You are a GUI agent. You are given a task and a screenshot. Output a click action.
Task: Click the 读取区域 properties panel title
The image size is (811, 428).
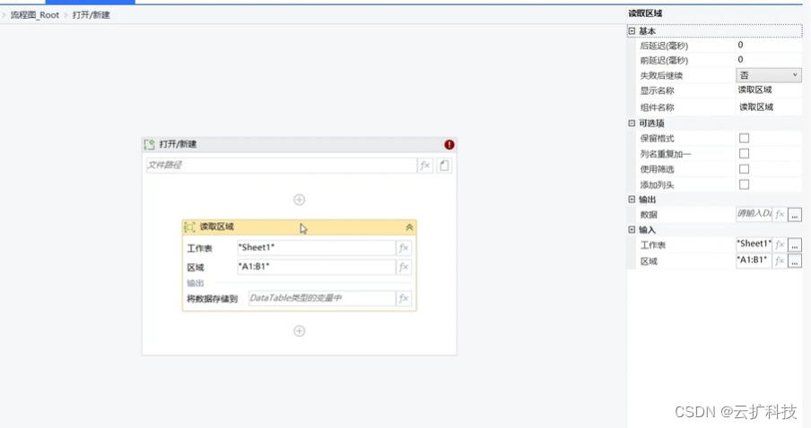[x=645, y=13]
